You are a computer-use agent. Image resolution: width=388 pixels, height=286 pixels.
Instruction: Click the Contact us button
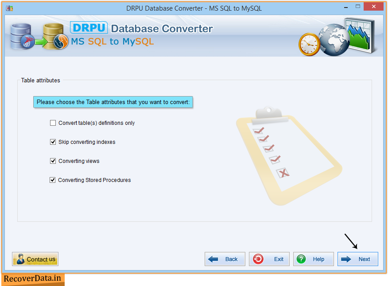pyautogui.click(x=35, y=259)
